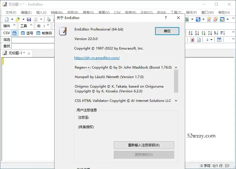The width and height of the screenshot is (236, 169).
Task: Sort A to Z ascending
Action: point(190,33)
